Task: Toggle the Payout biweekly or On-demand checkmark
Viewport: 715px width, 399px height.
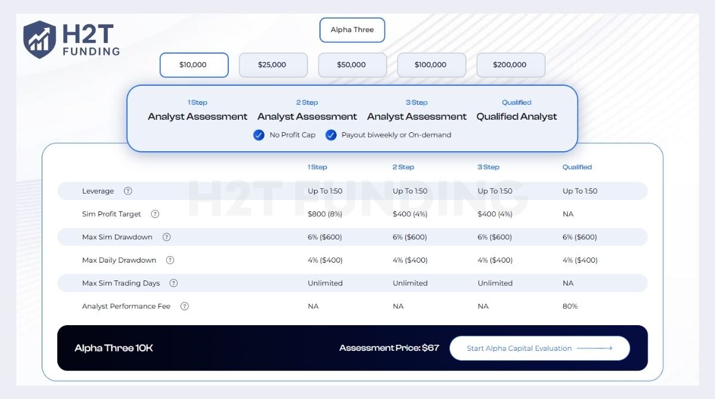Action: point(331,135)
